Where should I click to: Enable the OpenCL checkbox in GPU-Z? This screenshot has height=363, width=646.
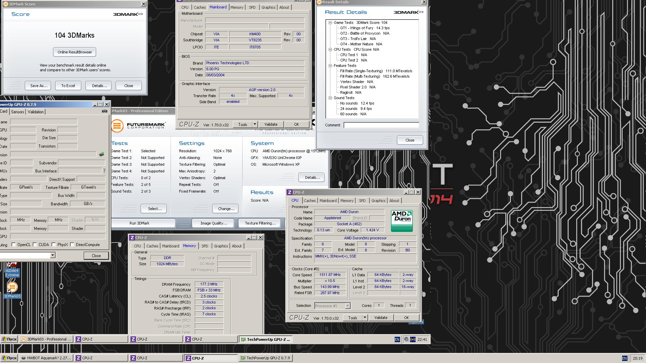click(x=14, y=245)
